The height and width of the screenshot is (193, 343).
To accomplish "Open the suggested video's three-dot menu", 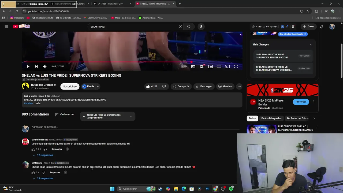I will [317, 127].
